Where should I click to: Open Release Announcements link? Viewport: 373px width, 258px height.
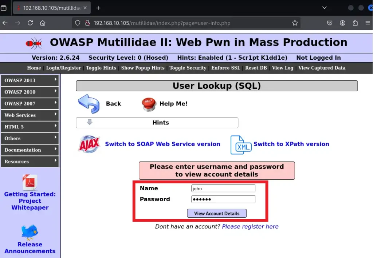(x=30, y=248)
